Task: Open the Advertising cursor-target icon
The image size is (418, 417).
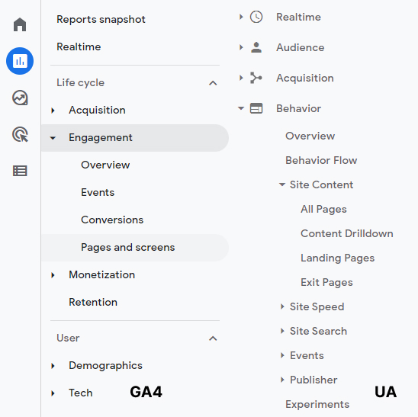Action: pyautogui.click(x=20, y=134)
